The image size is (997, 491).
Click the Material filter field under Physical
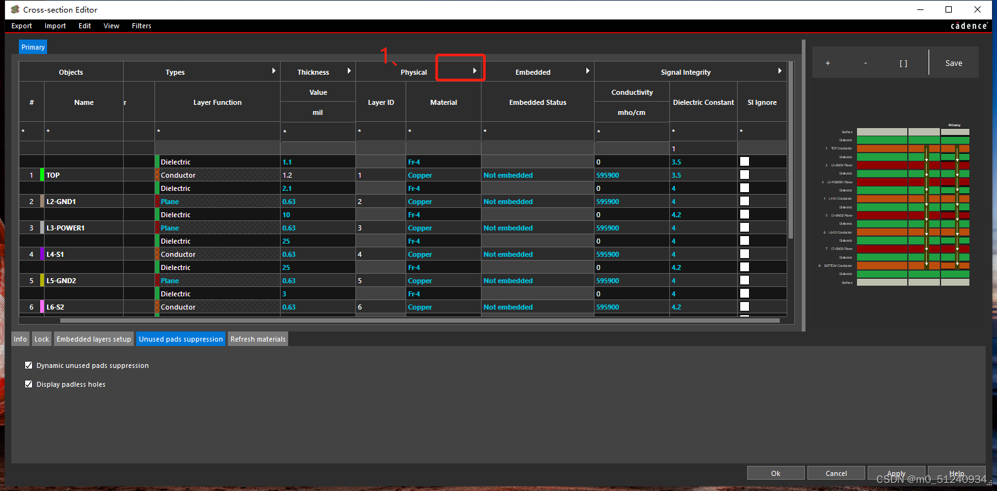[443, 131]
